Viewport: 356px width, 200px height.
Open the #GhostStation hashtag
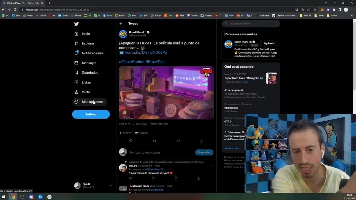(132, 62)
